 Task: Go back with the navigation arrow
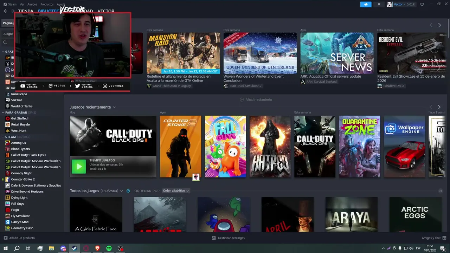[5, 11]
